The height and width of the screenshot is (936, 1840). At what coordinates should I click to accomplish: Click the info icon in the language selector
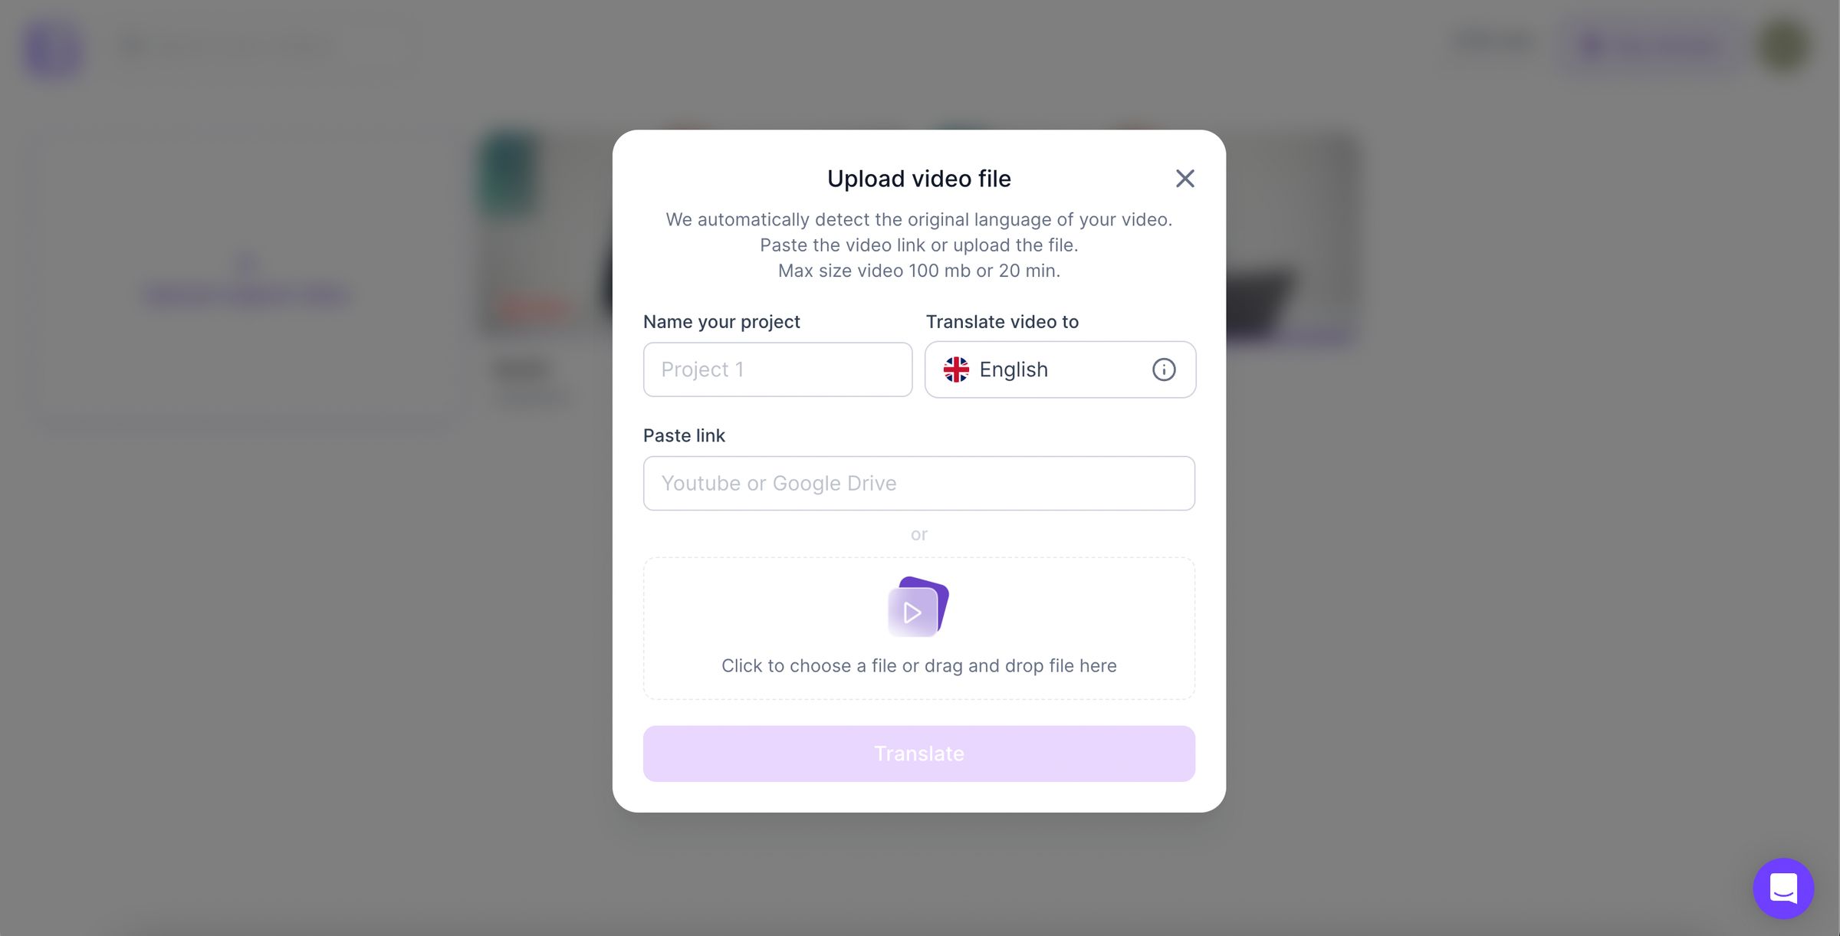[1163, 369]
